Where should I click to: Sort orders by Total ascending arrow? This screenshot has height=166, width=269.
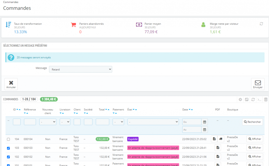pos(108,110)
